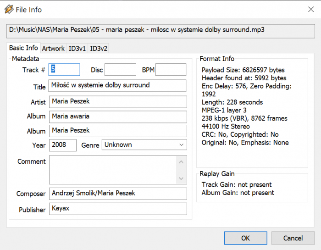Click the Artist field with Maria Peszek
This screenshot has width=321, height=250.
[x=117, y=101]
